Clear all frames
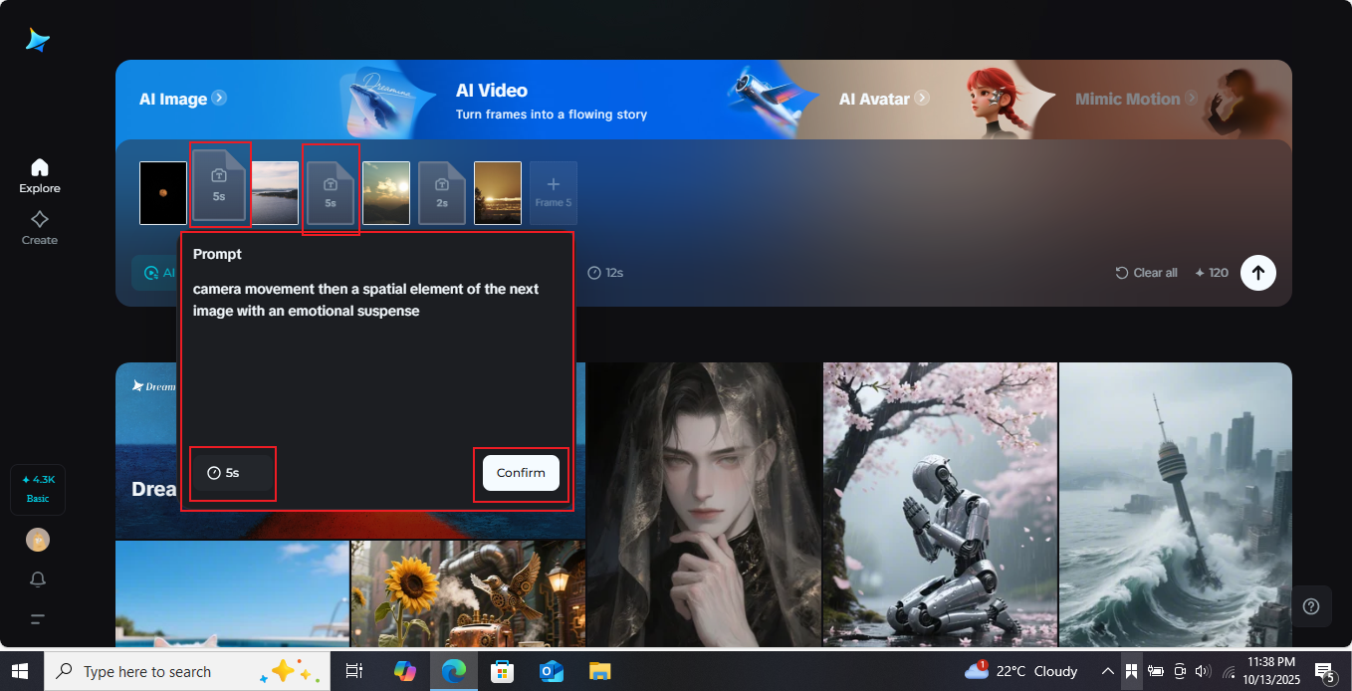Screen dimensions: 1352x691 coord(1146,273)
